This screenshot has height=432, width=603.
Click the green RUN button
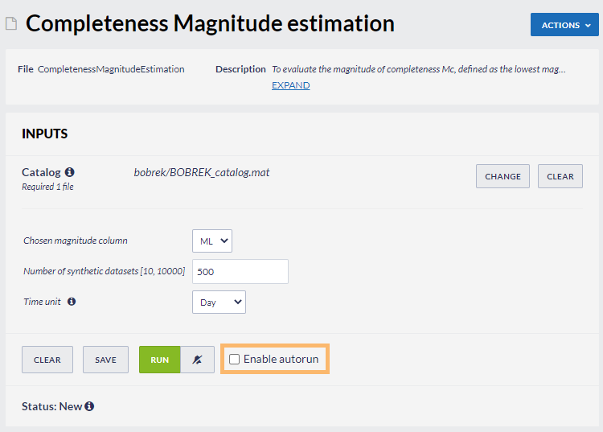(160, 360)
